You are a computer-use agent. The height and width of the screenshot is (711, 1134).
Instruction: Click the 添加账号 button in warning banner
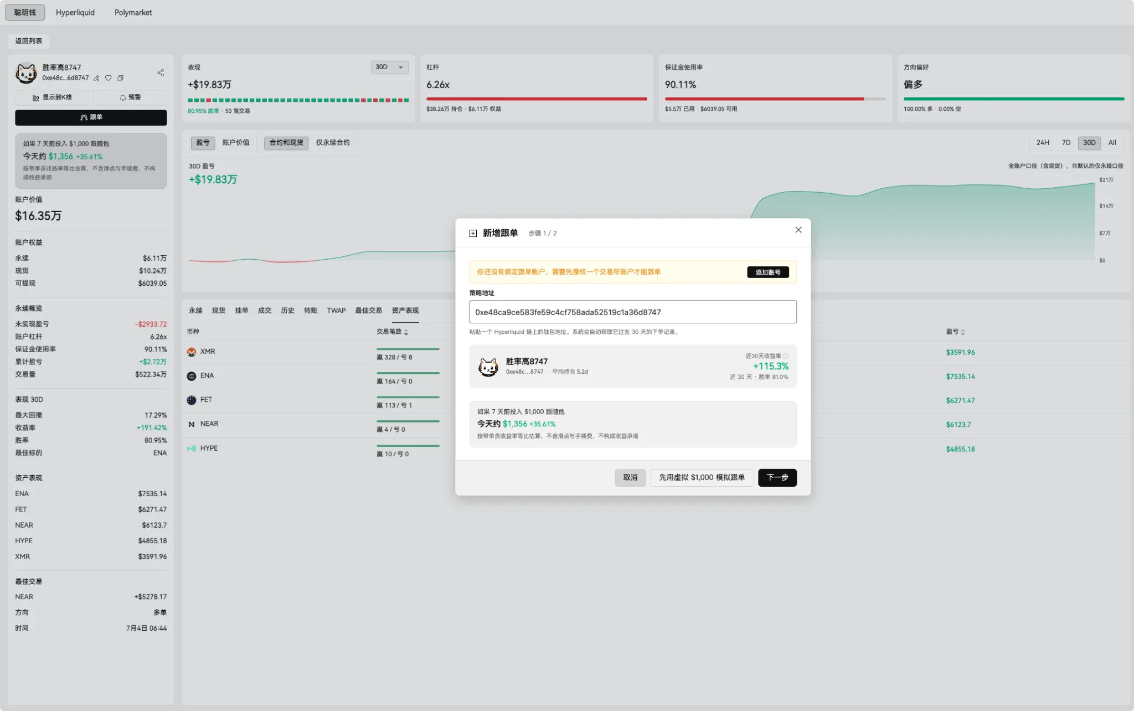click(768, 272)
